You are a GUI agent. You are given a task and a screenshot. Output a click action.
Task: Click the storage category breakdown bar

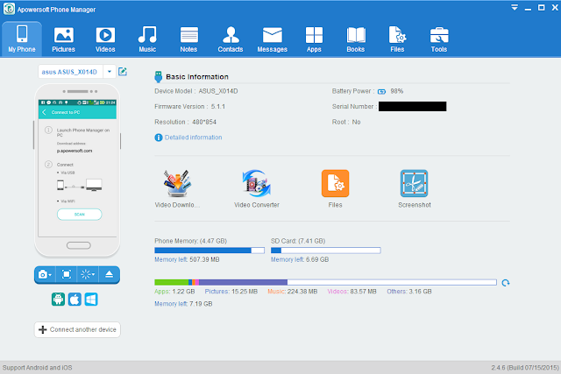325,282
